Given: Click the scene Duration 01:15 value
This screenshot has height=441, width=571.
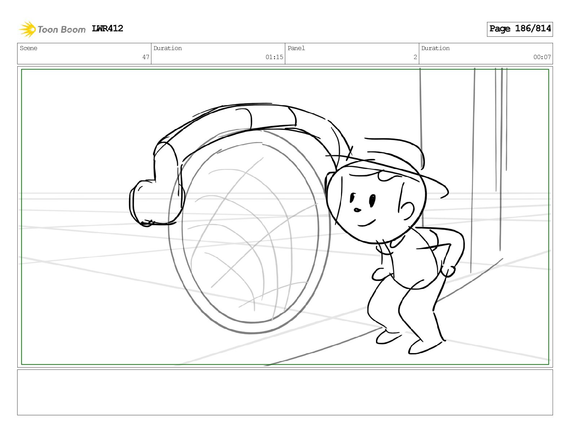Looking at the screenshot, I should point(274,57).
